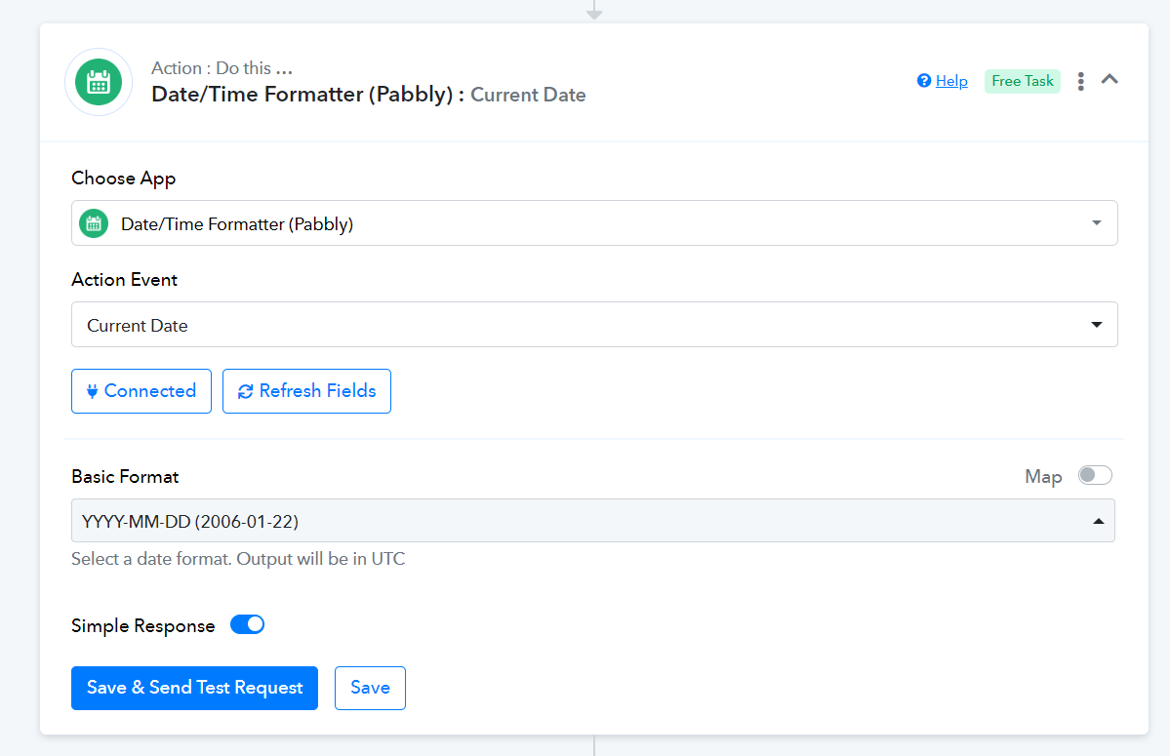Click the 'Select a date format' hint text
This screenshot has width=1170, height=756.
[x=238, y=558]
